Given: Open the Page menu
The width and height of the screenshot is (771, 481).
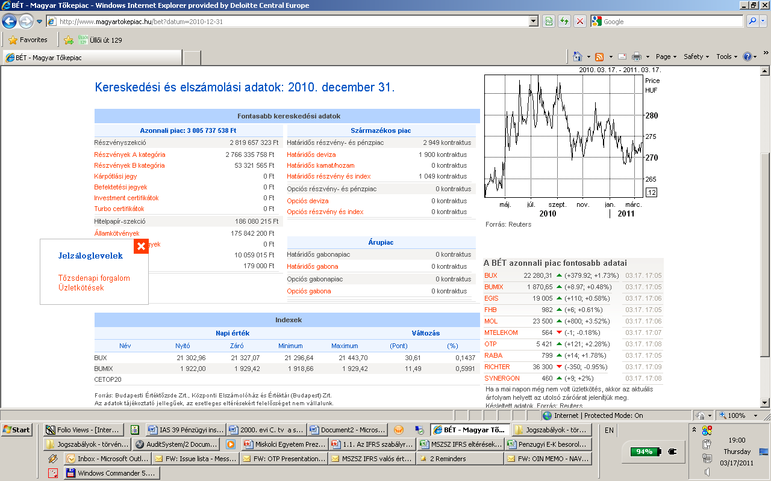Looking at the screenshot, I should (x=666, y=57).
